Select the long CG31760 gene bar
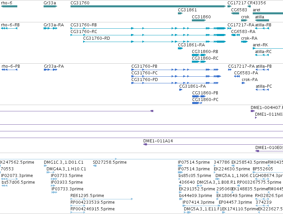The image size is (283, 214). coord(148,6)
